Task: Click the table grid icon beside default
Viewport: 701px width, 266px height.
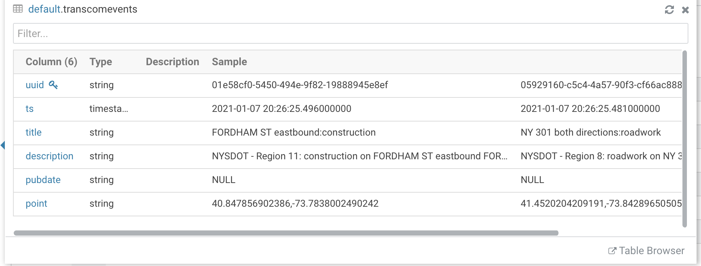Action: pyautogui.click(x=18, y=9)
